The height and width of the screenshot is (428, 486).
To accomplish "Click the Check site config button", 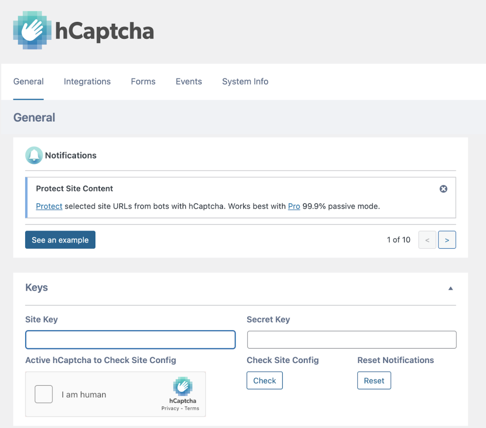I will coord(264,381).
